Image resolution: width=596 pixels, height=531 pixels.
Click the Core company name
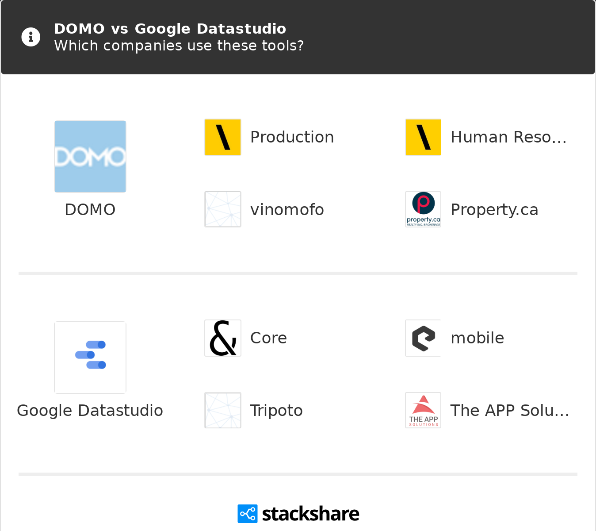(268, 338)
